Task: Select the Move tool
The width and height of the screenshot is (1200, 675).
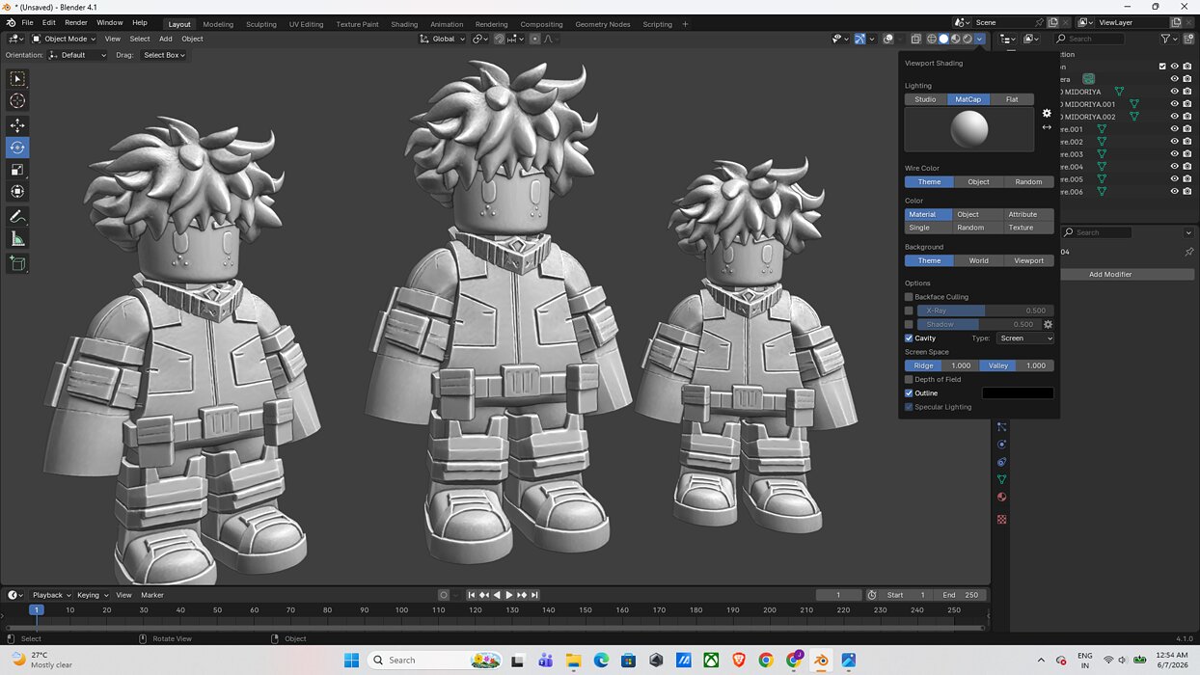Action: click(17, 125)
